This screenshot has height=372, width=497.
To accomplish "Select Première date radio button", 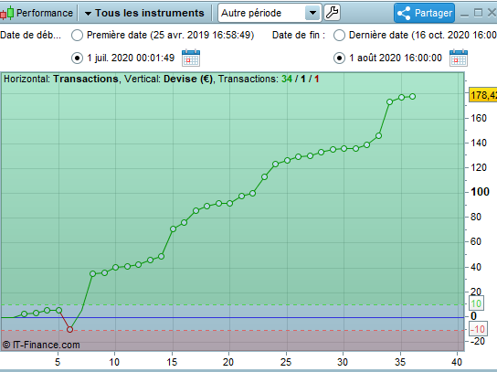I will (77, 36).
